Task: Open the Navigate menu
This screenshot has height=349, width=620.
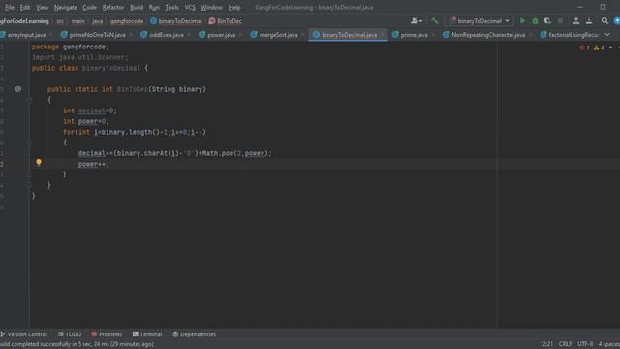Action: tap(65, 7)
